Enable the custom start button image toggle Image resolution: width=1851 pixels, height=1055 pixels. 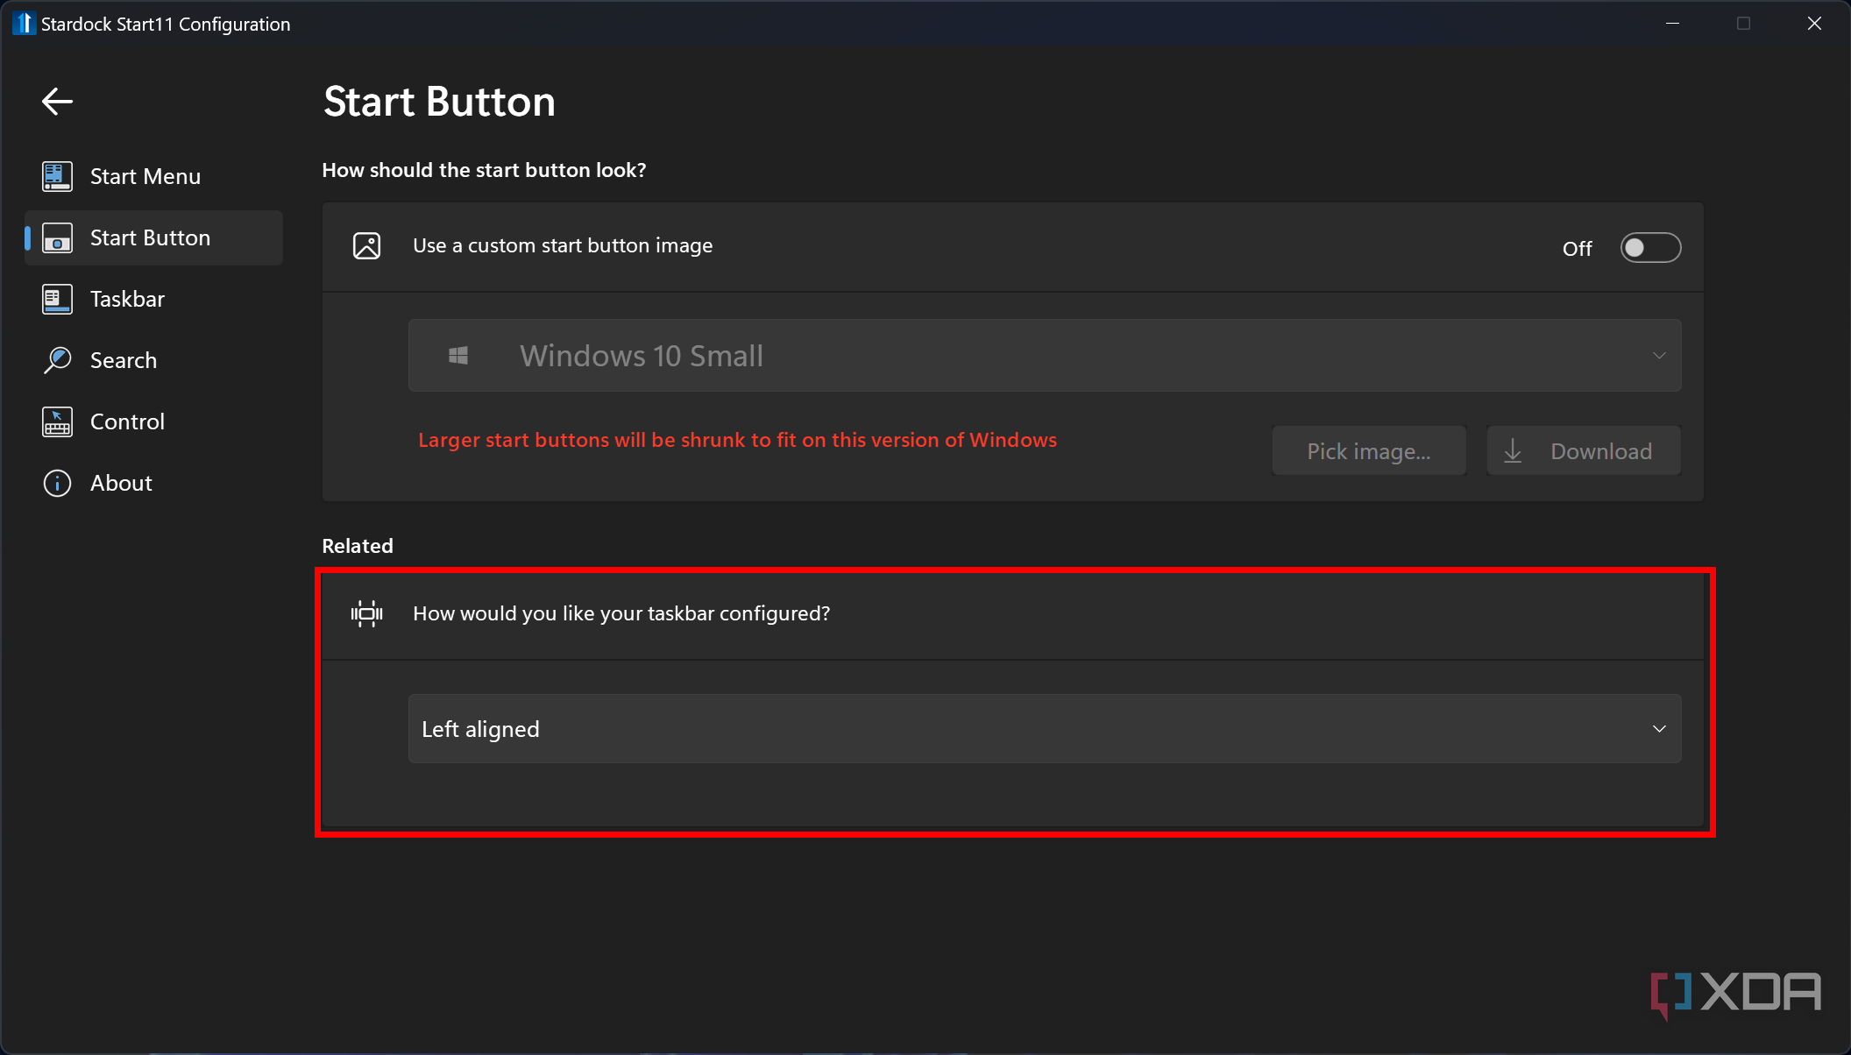point(1649,247)
